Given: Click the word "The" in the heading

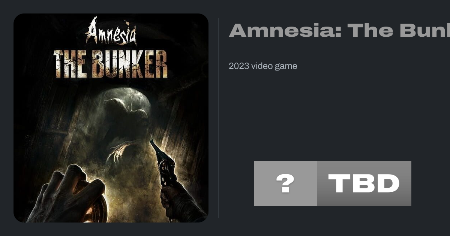Looking at the screenshot, I should click(372, 30).
